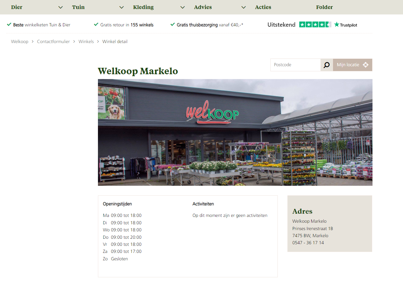Click the Welkoop Markelo storefront photo
This screenshot has width=403, height=286.
coord(235,132)
